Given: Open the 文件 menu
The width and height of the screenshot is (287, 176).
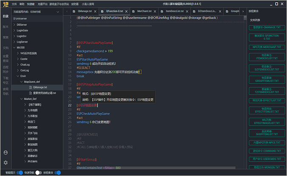Looking at the screenshot, I should 14,4.
